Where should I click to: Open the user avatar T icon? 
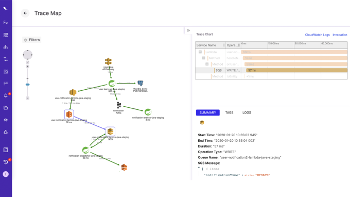(6, 174)
